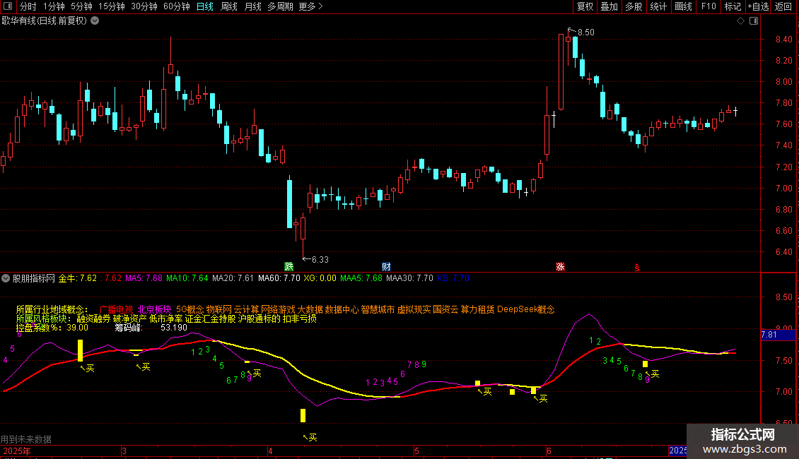The width and height of the screenshot is (799, 459).
Task: Click the red $ marker icon
Action: point(637,268)
